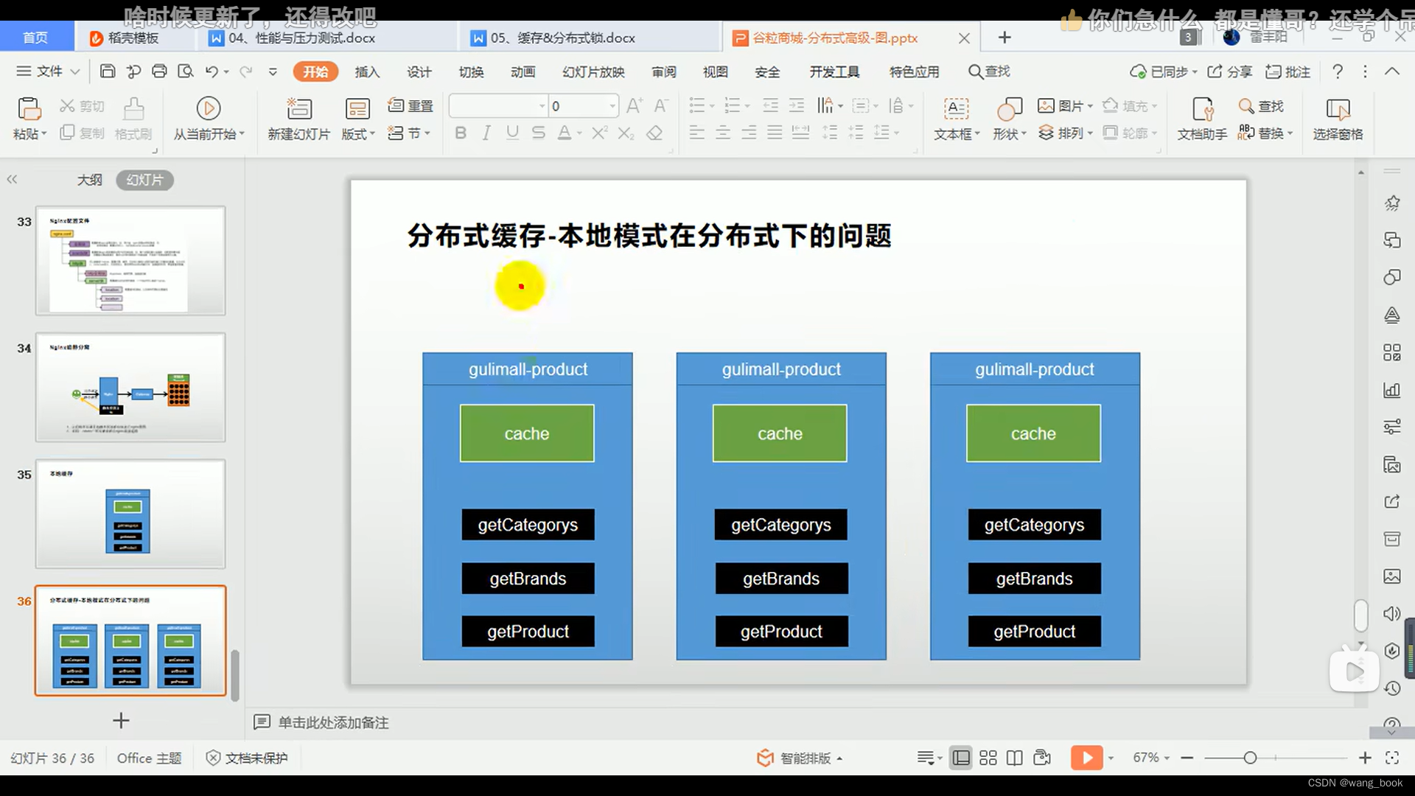Increase font size
1415x796 pixels.
tap(635, 105)
